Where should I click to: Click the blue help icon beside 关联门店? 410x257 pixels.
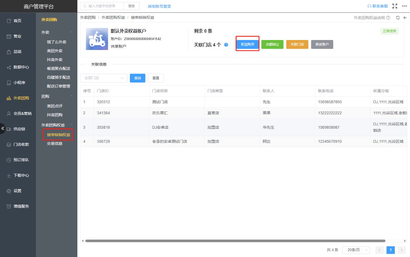tap(226, 45)
